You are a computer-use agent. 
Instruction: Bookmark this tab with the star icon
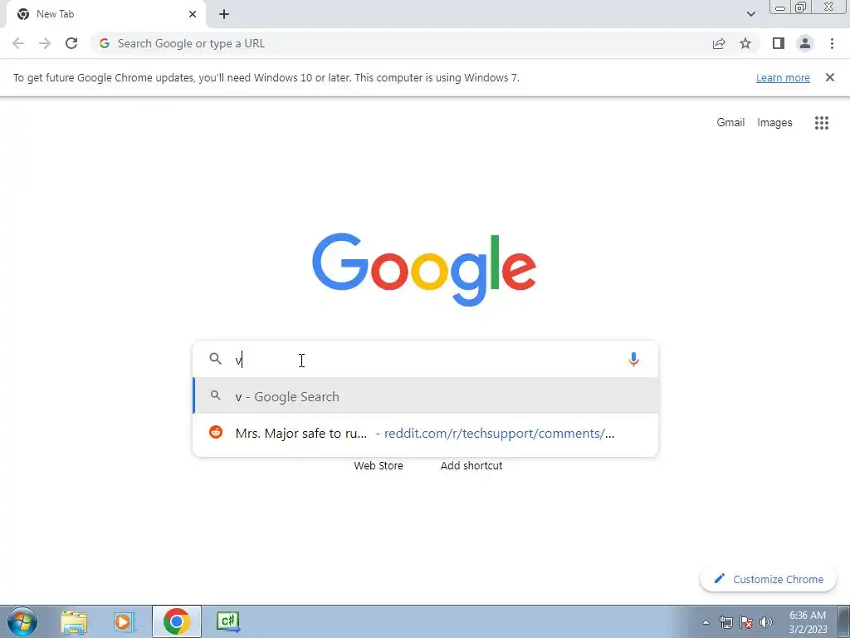pyautogui.click(x=745, y=43)
